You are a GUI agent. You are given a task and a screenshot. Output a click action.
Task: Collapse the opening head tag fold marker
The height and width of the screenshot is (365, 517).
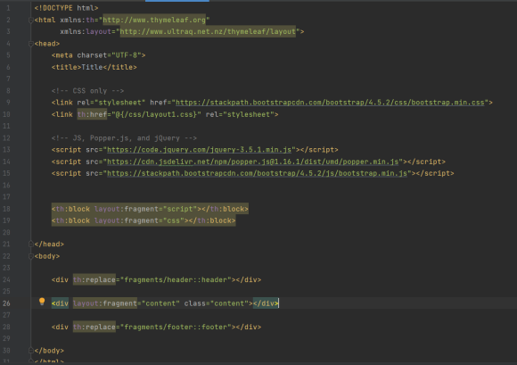[30, 44]
